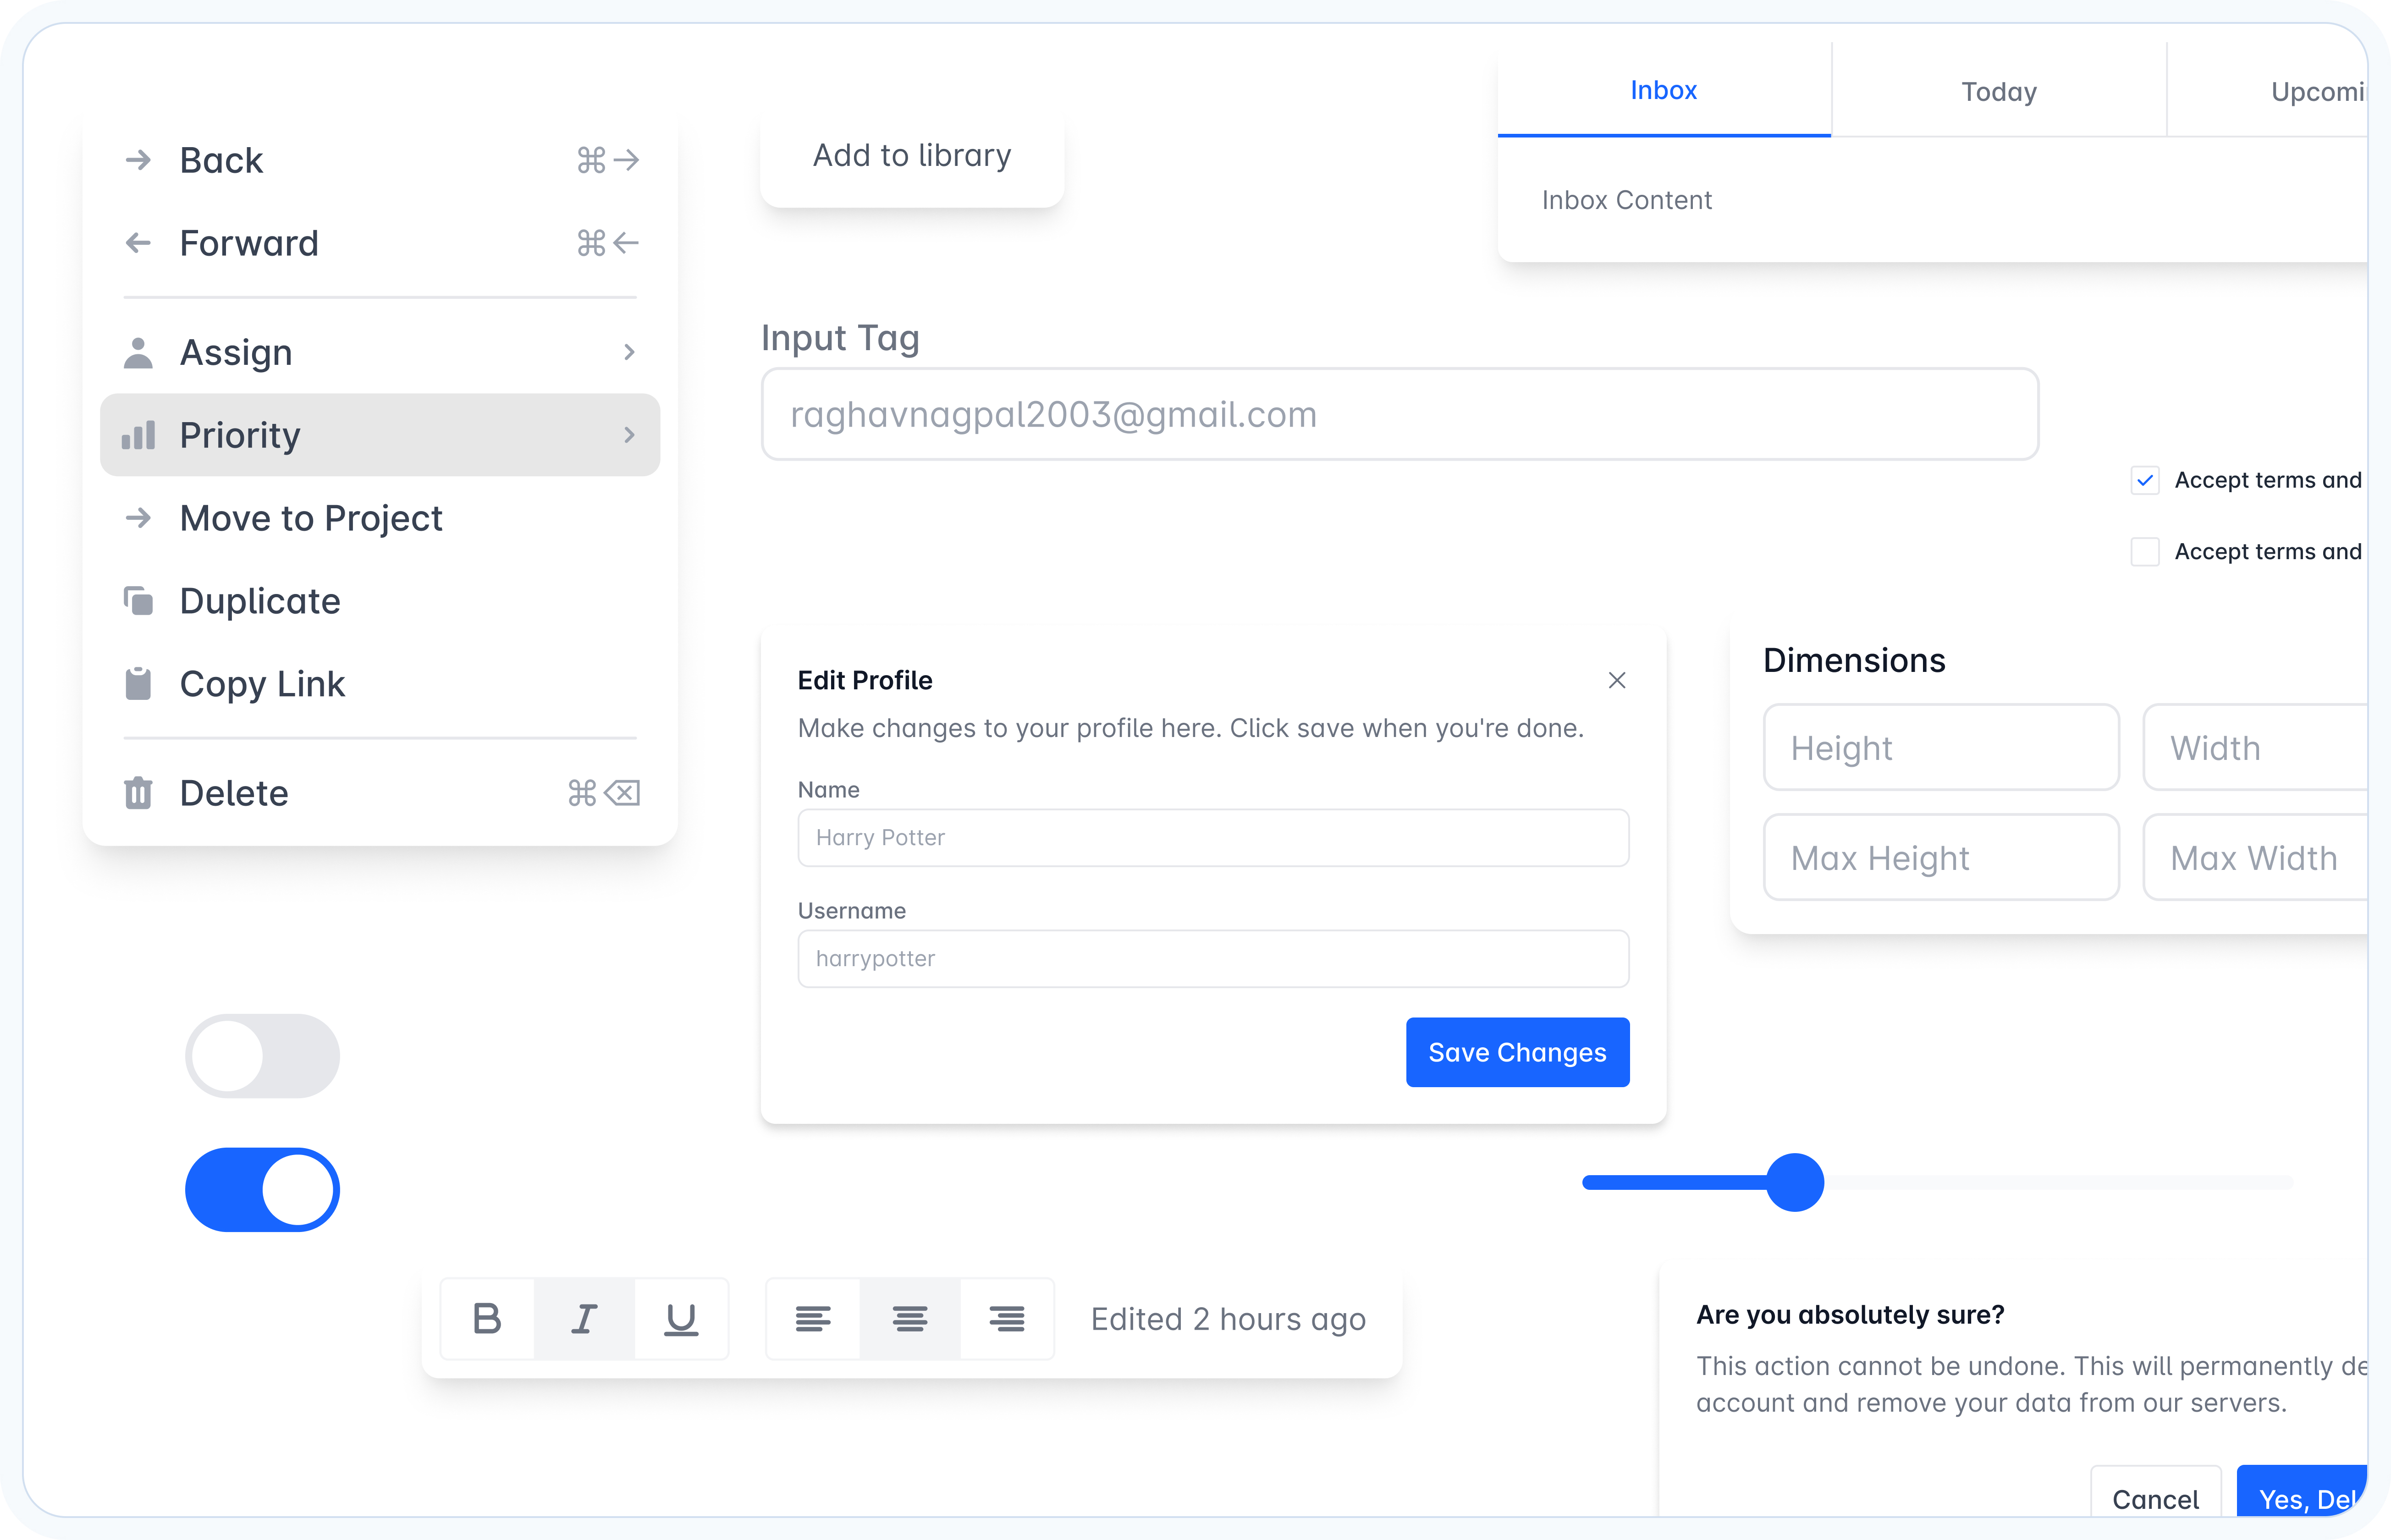
Task: Switch to the Today tab
Action: (1998, 91)
